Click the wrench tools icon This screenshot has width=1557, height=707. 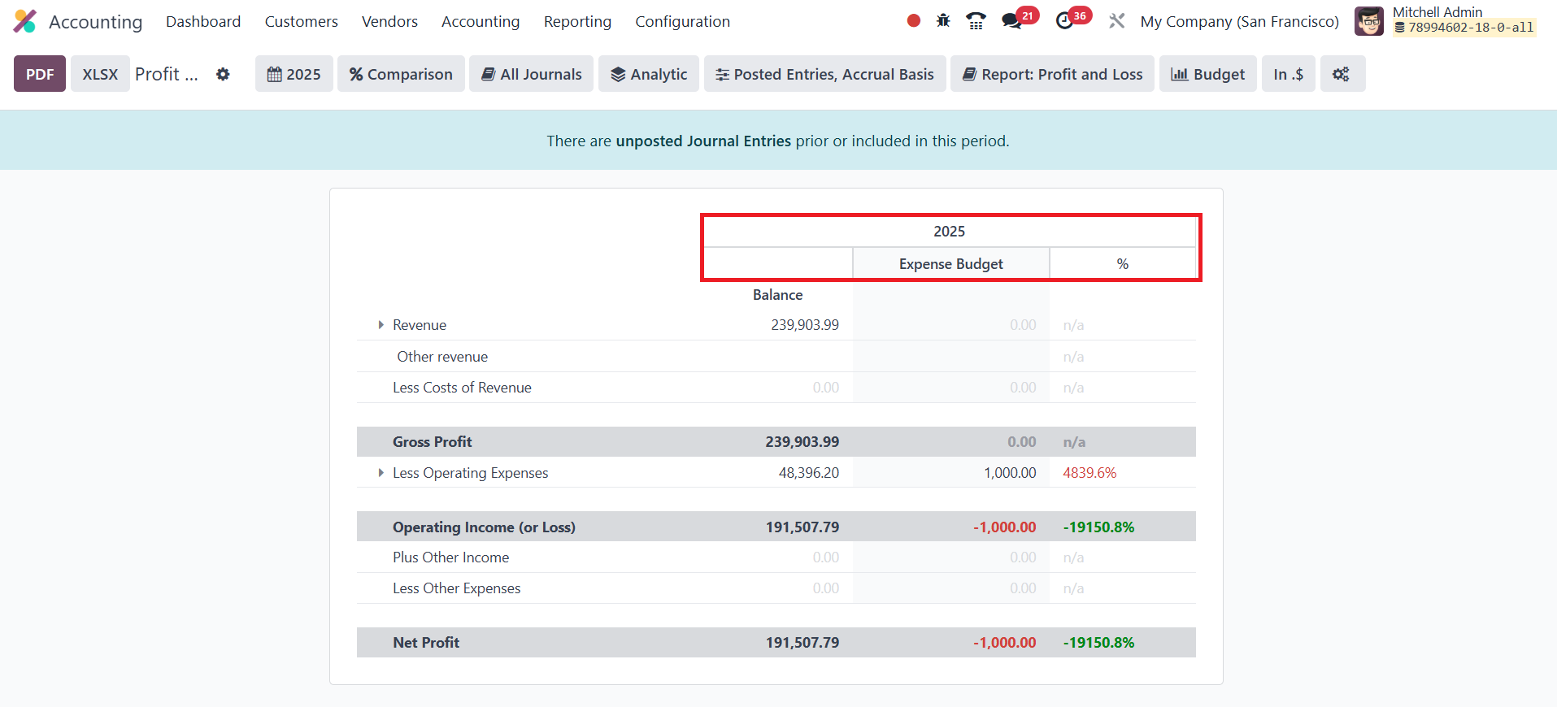pyautogui.click(x=1117, y=21)
